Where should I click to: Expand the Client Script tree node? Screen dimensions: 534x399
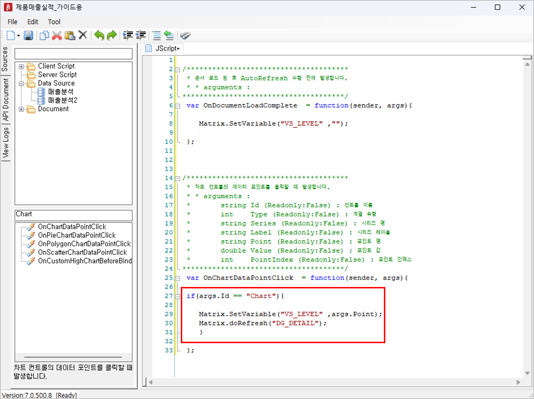(21, 66)
